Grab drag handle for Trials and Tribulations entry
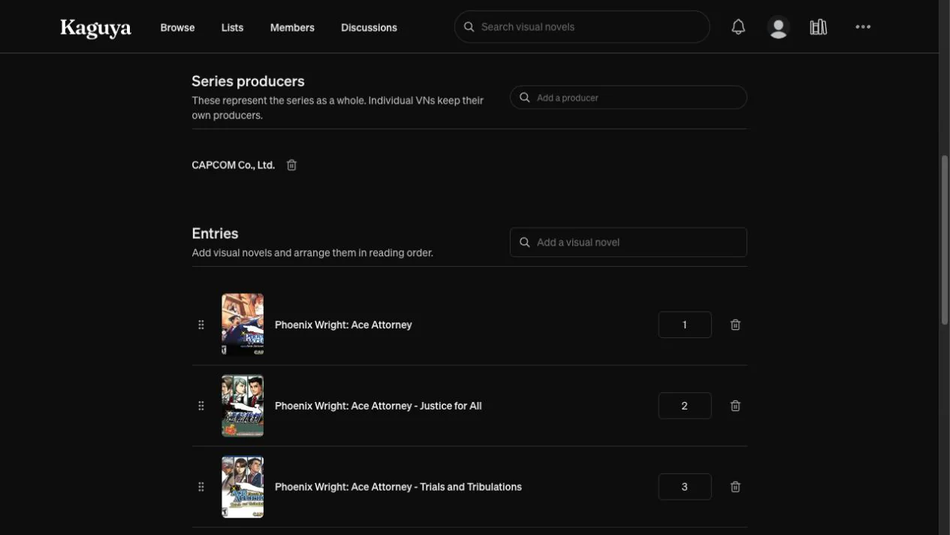This screenshot has height=535, width=950. [x=201, y=487]
